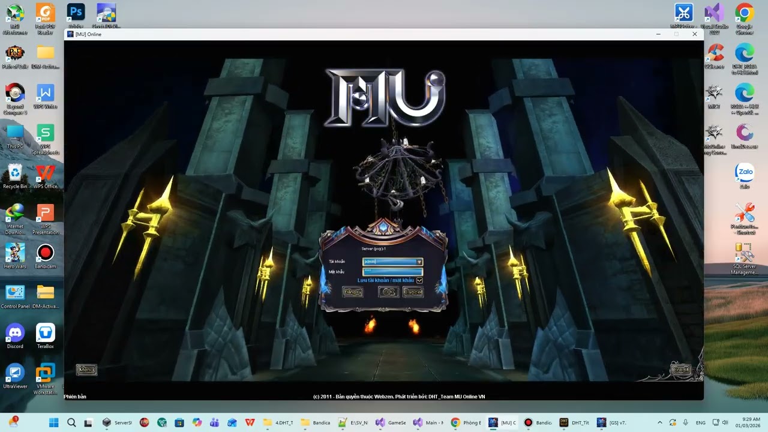Switch to the ServerS taskbar window
The image size is (768, 432).
117,422
